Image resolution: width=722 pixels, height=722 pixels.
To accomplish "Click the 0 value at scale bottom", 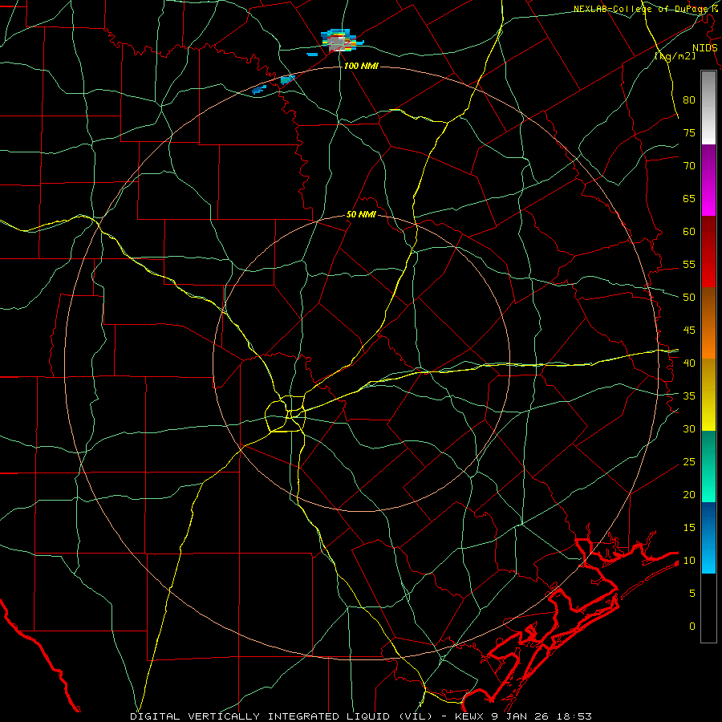I will click(692, 627).
